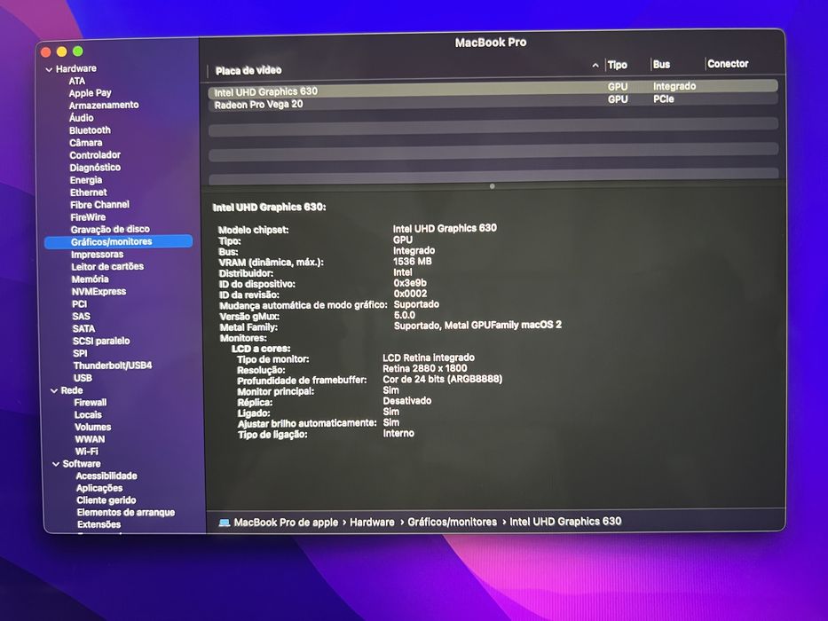Click the split pane divider handle dot

(493, 186)
